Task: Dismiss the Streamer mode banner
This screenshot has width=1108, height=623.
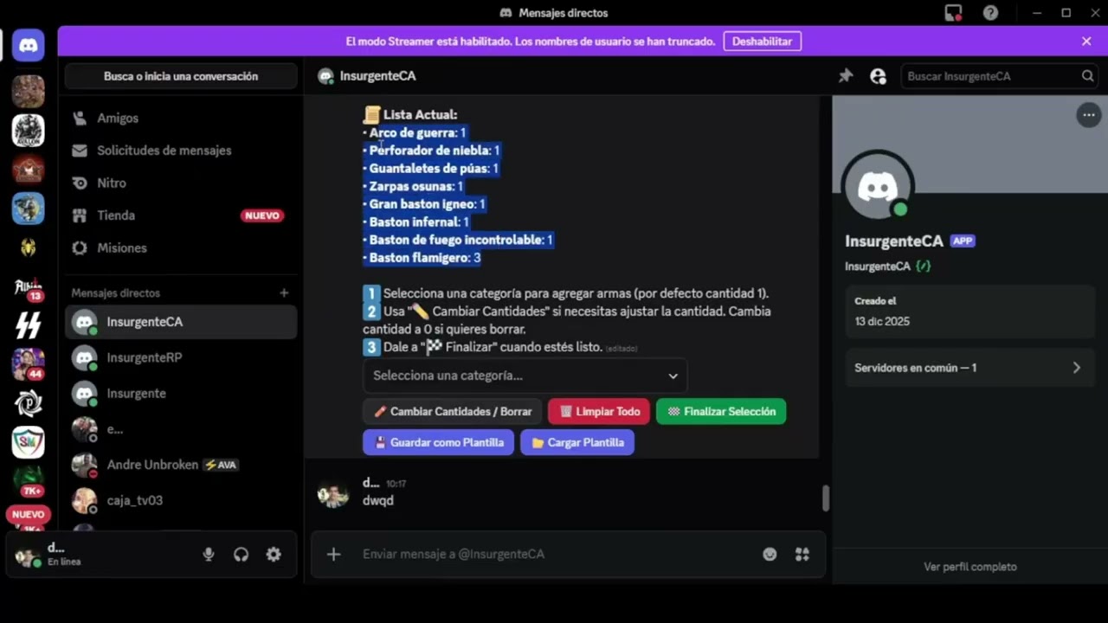Action: pos(1086,42)
